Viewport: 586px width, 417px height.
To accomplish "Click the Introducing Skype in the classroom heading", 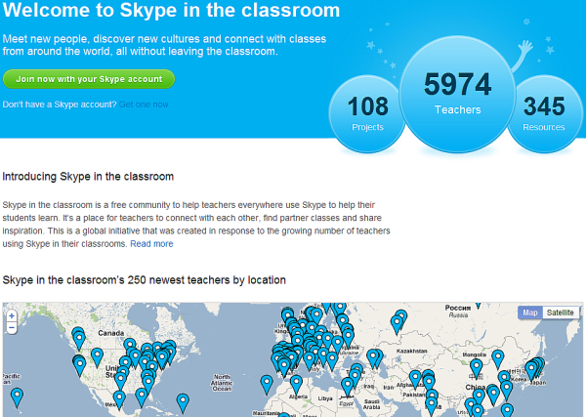I will (x=88, y=177).
